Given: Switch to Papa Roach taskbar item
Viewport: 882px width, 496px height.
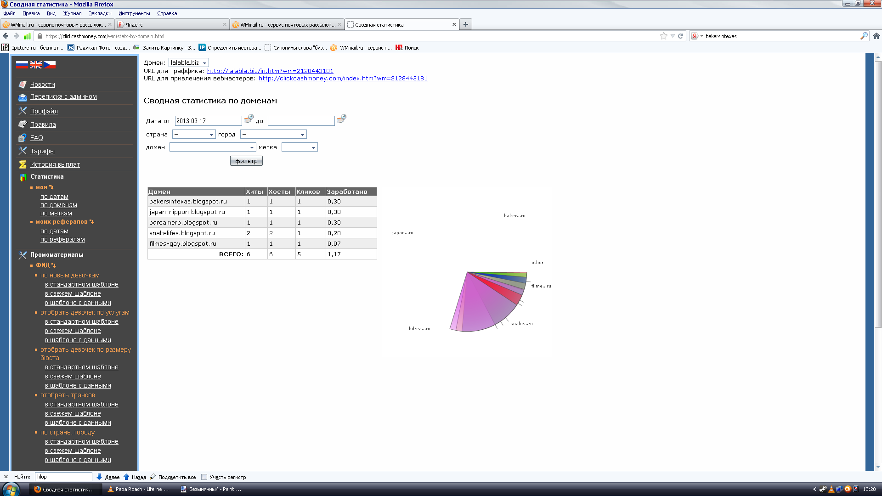Looking at the screenshot, I should coord(139,489).
